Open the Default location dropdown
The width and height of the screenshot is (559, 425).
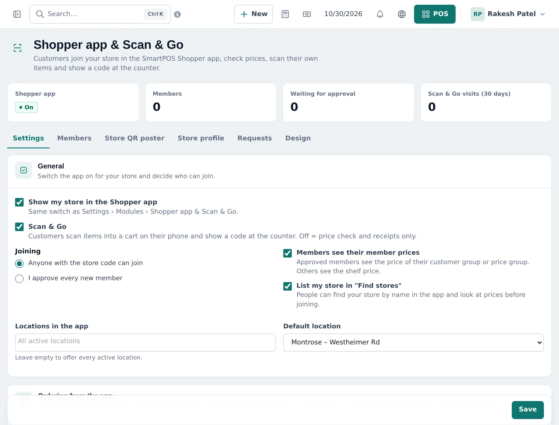click(414, 343)
